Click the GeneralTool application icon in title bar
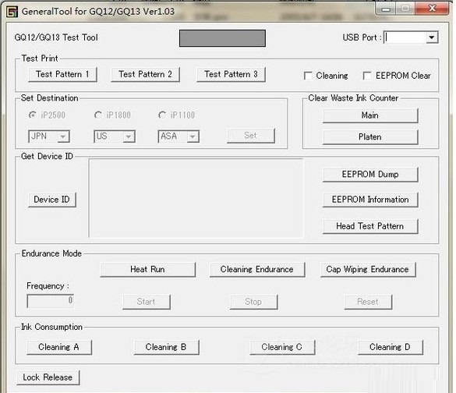This screenshot has height=393, width=456. (x=12, y=12)
